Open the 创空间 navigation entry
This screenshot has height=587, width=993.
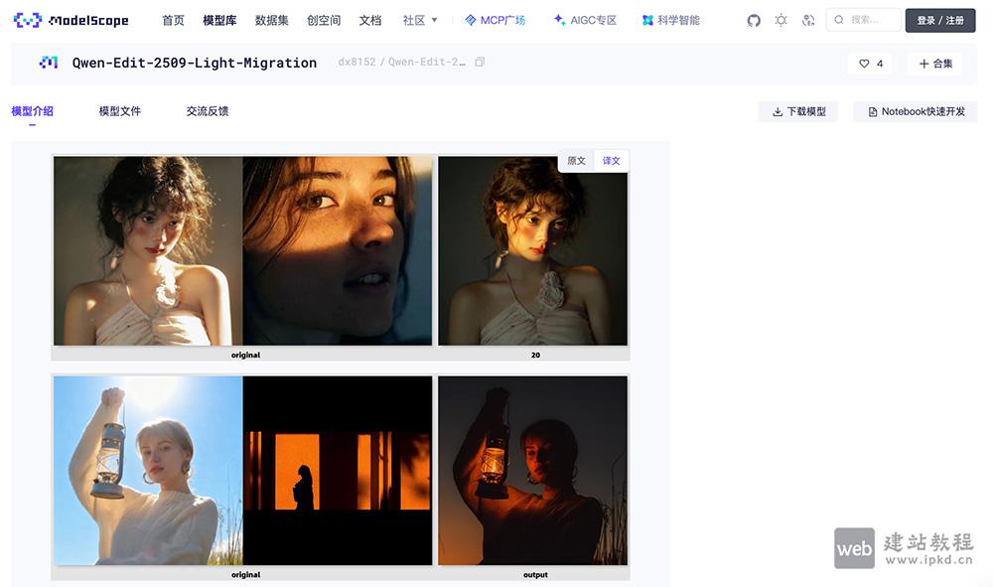pos(324,19)
